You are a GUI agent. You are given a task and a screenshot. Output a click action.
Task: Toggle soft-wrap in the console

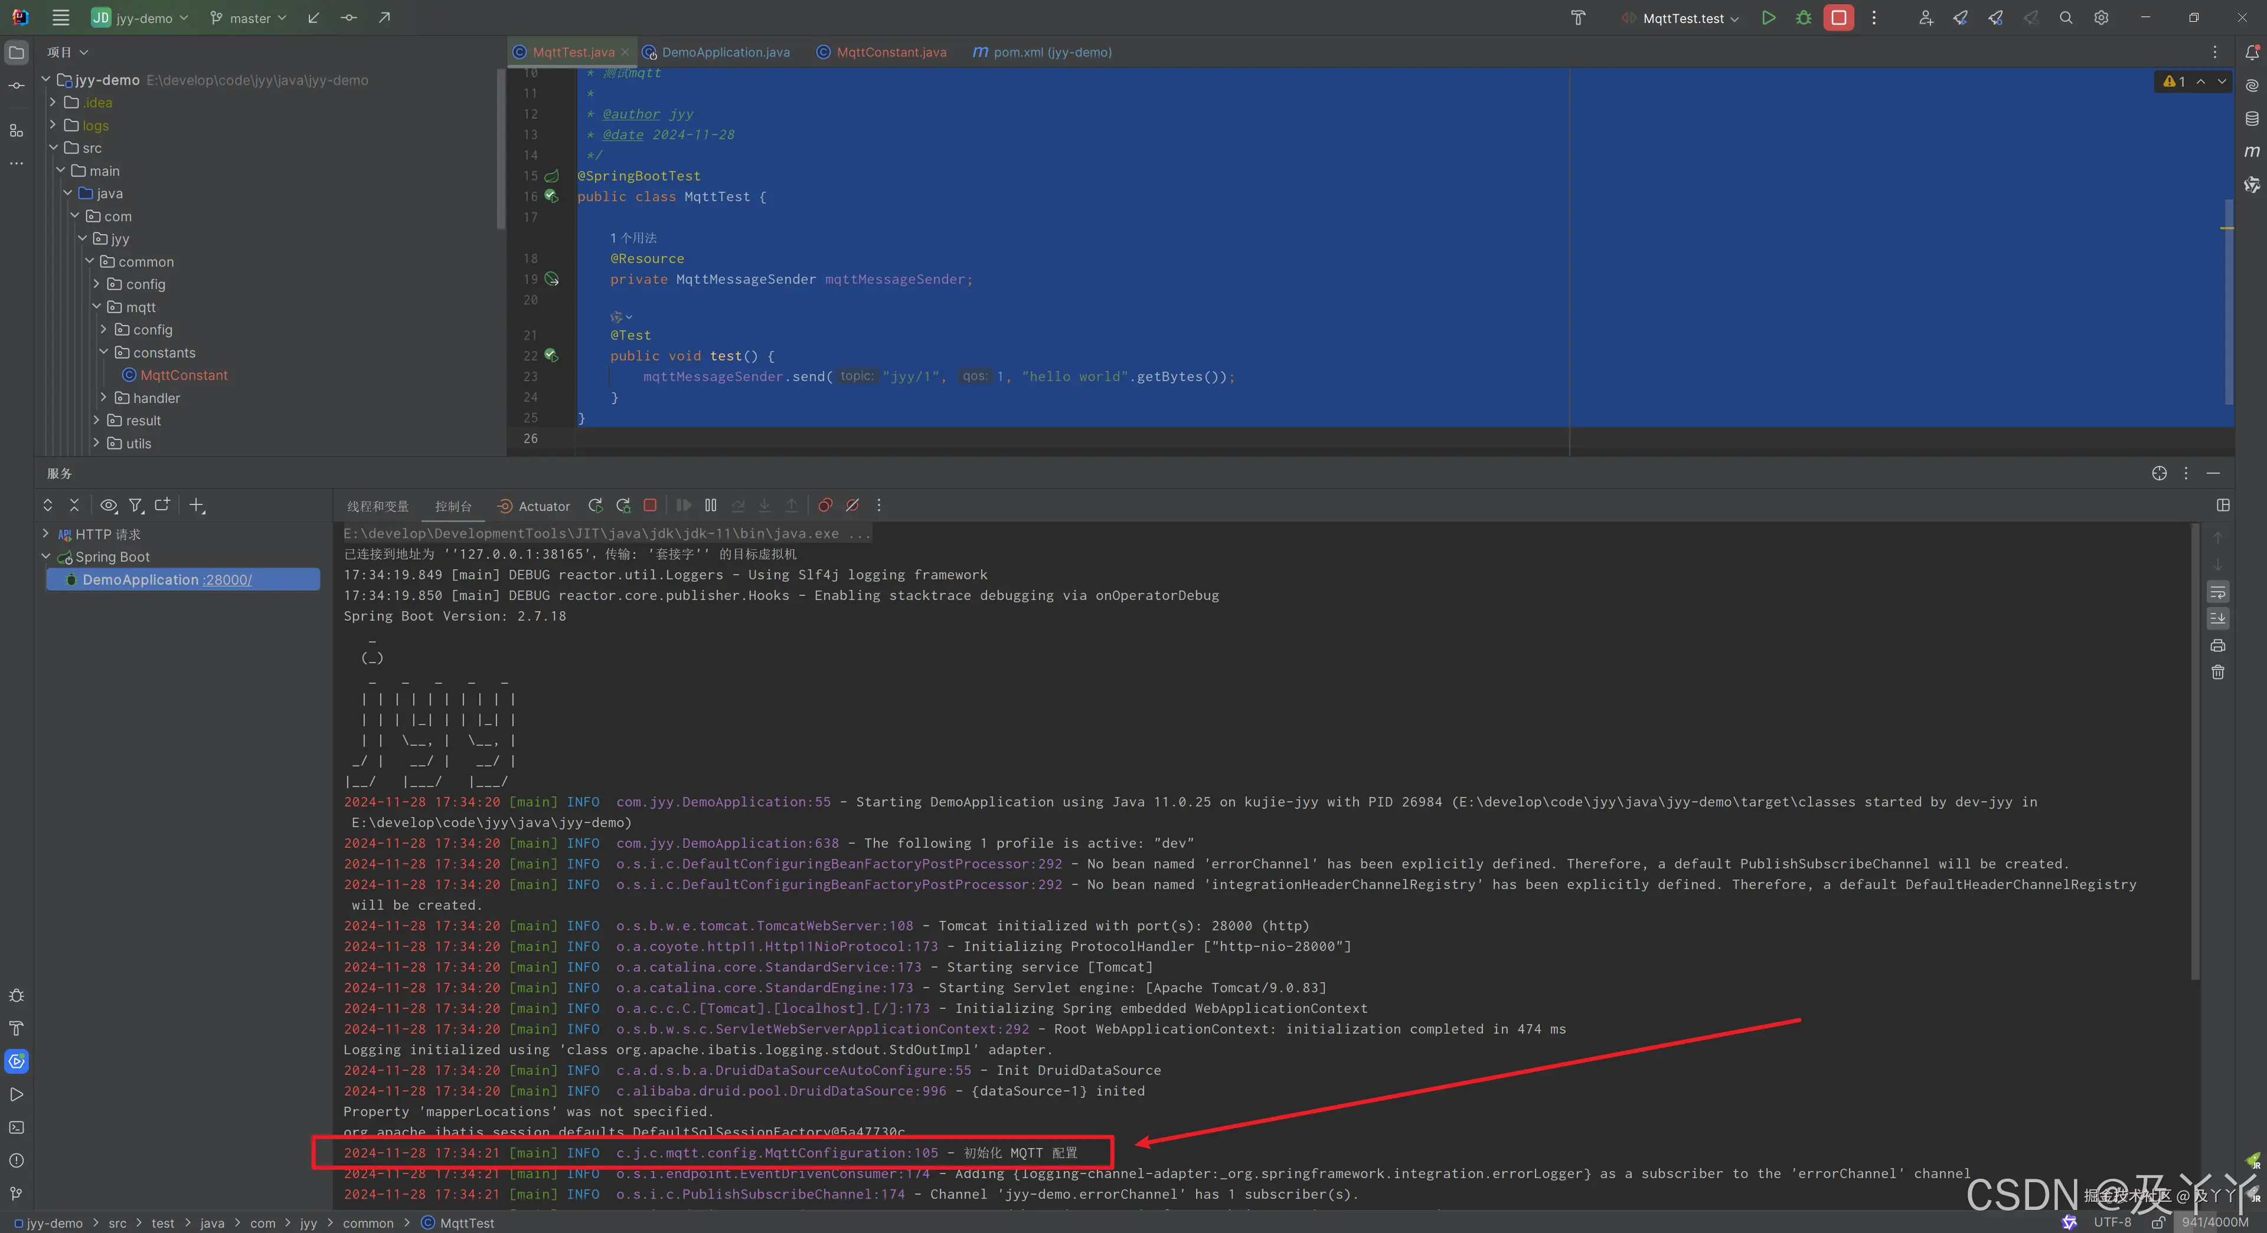(2218, 592)
